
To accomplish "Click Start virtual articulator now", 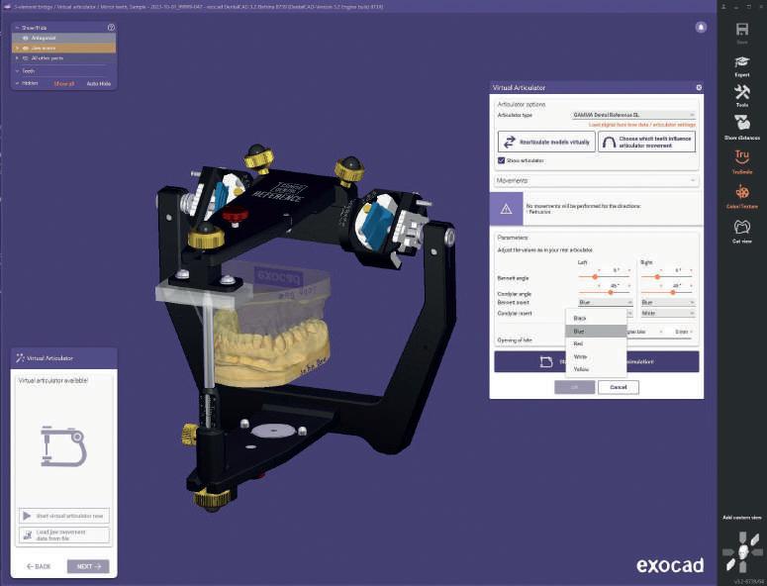I will coord(64,516).
